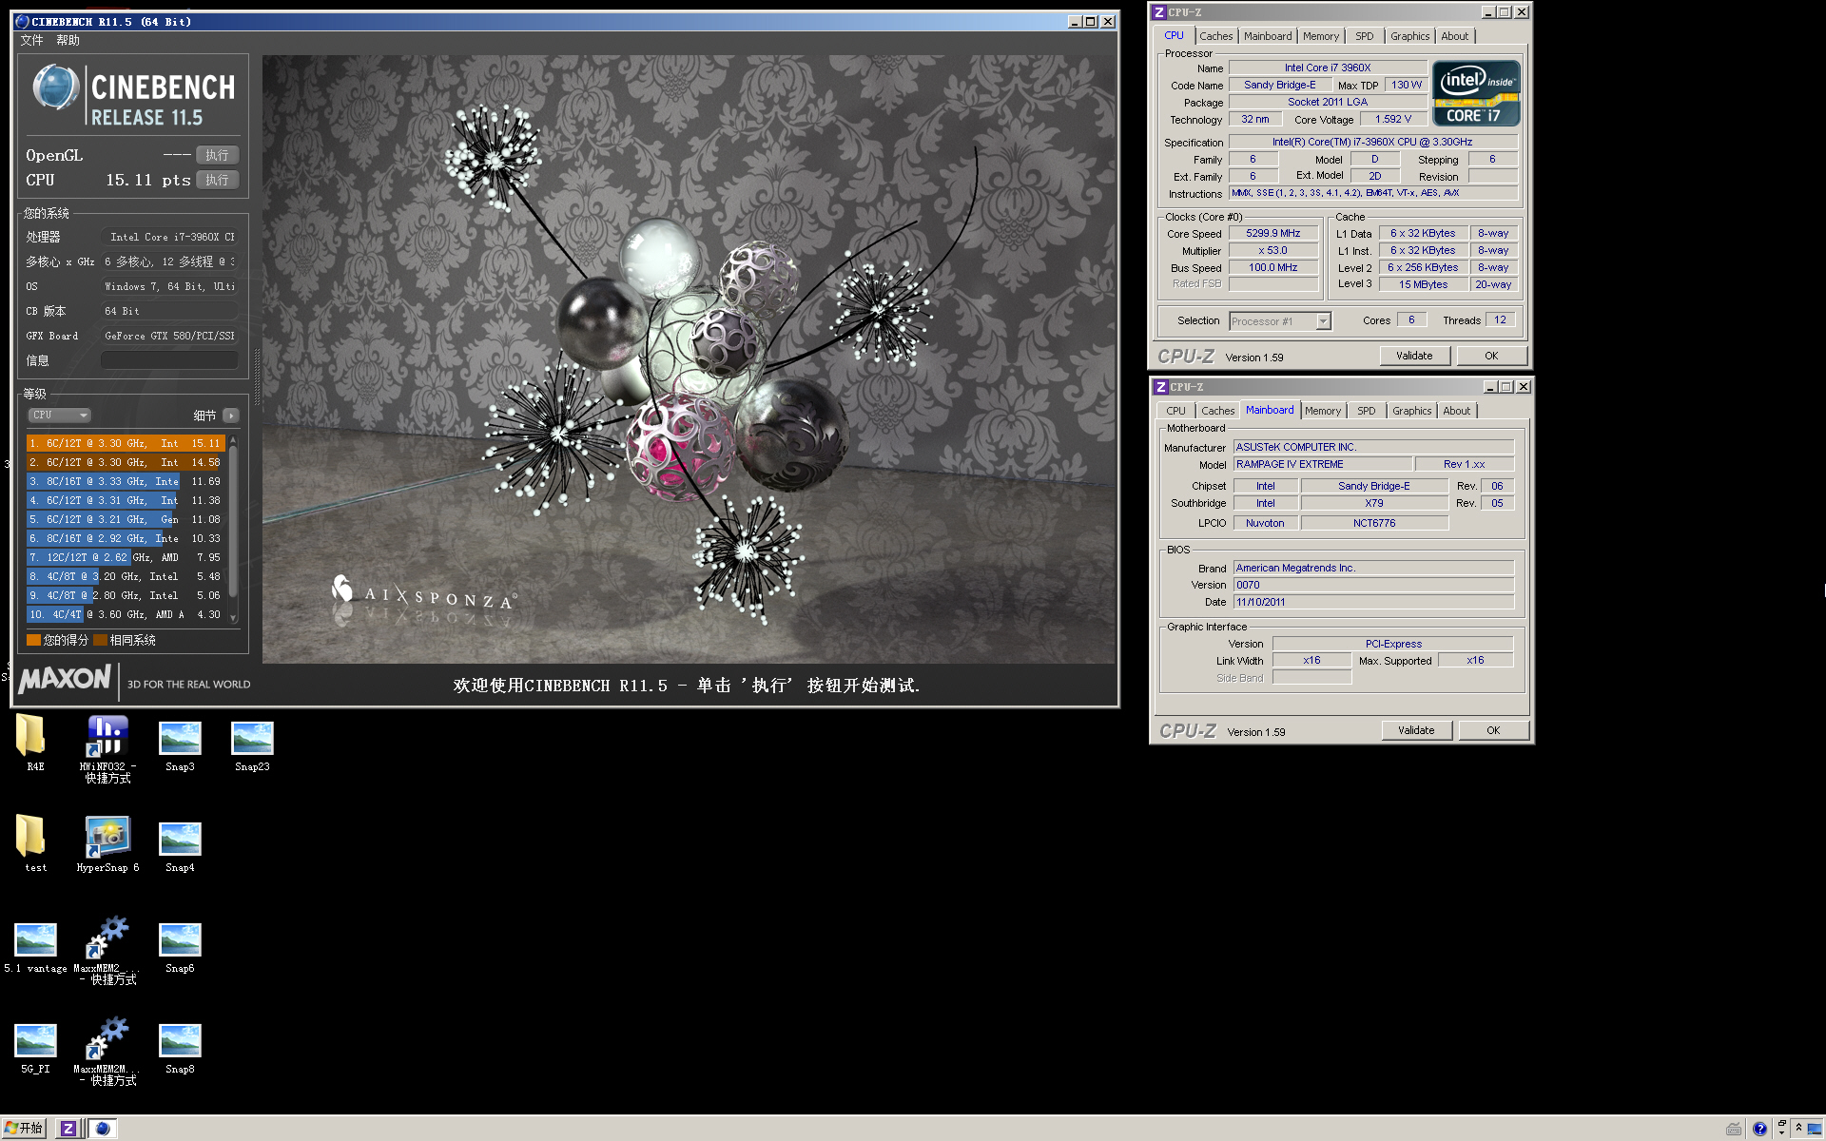
Task: Switch to Mainboard tab in upper CPU-Z
Action: click(x=1268, y=36)
